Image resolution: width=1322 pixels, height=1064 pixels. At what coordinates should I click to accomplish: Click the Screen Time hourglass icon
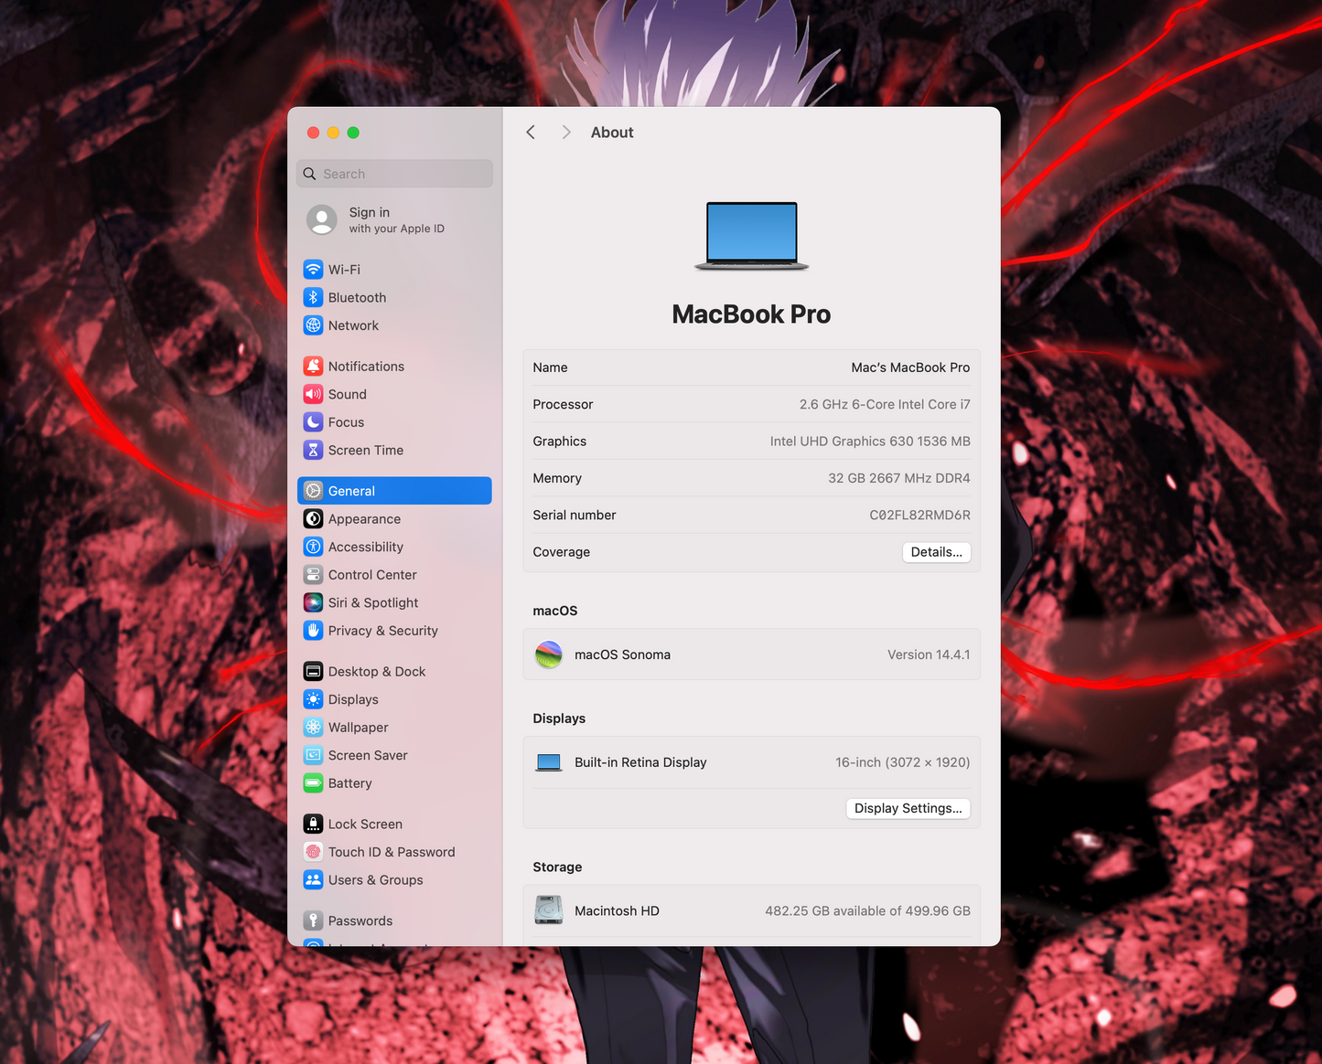[313, 450]
